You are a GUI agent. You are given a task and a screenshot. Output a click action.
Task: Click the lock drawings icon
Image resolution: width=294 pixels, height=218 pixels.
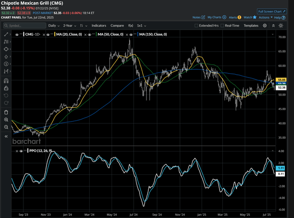tap(6, 88)
